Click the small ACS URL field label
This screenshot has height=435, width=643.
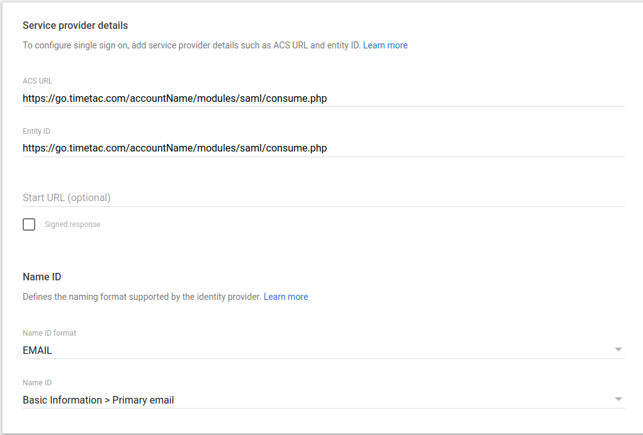point(37,81)
